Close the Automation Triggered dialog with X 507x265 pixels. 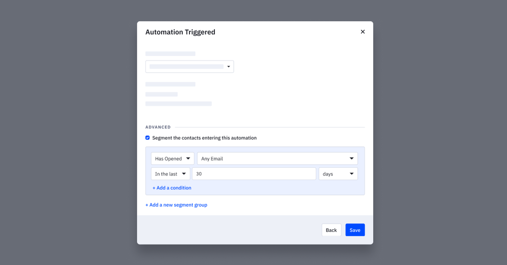coord(363,32)
